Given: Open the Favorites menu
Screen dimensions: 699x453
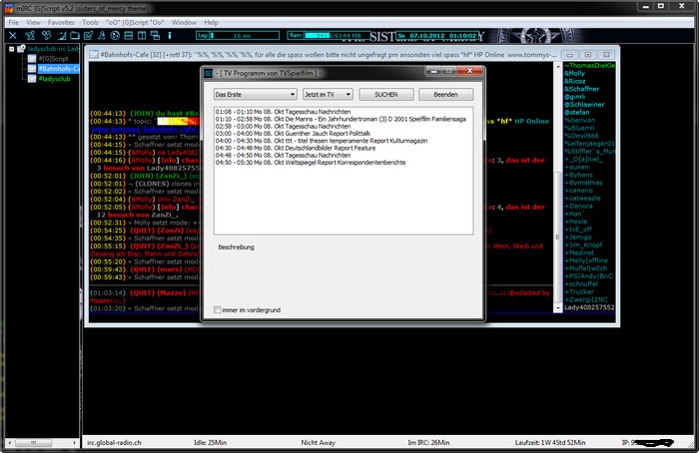Looking at the screenshot, I should pyautogui.click(x=61, y=21).
